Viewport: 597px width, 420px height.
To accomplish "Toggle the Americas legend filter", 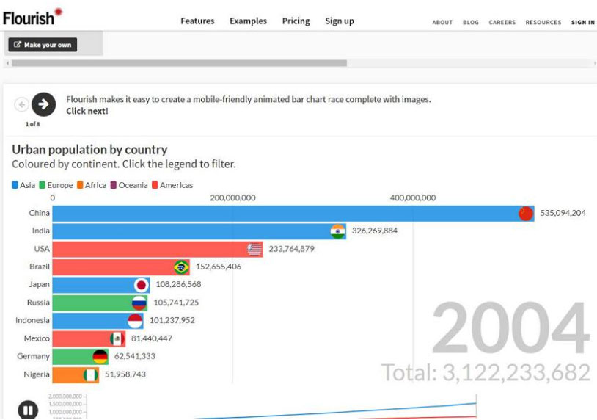I will [x=172, y=185].
